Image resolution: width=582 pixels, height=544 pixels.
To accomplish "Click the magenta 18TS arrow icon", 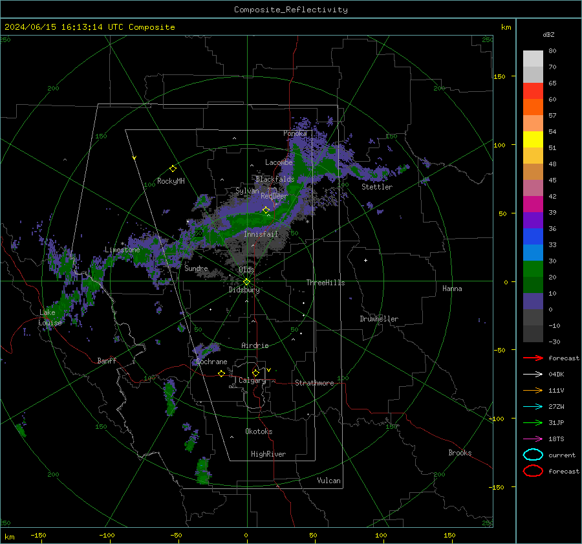I will point(533,439).
